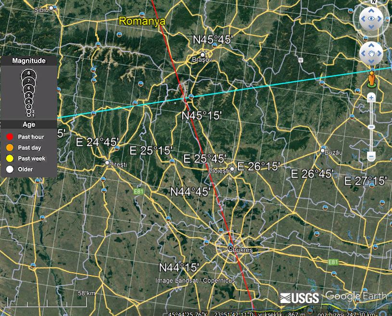Click the USGS logo

pyautogui.click(x=300, y=298)
